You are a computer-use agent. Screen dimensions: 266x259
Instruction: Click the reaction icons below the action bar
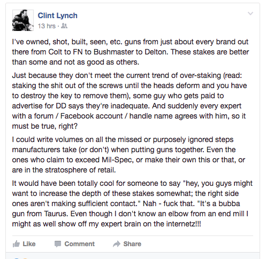coord(20,258)
